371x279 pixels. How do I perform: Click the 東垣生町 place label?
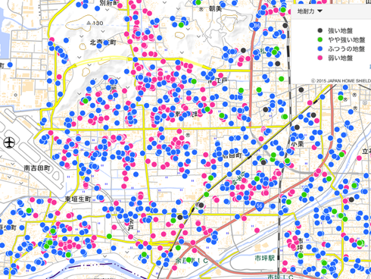pos(78,199)
